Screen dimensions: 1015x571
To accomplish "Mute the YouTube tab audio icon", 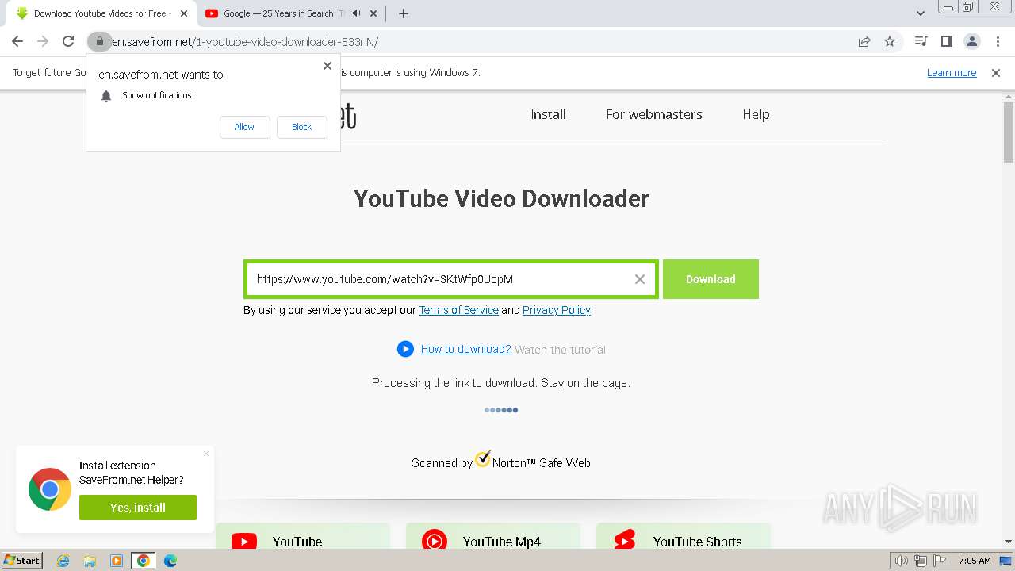I will (x=357, y=13).
